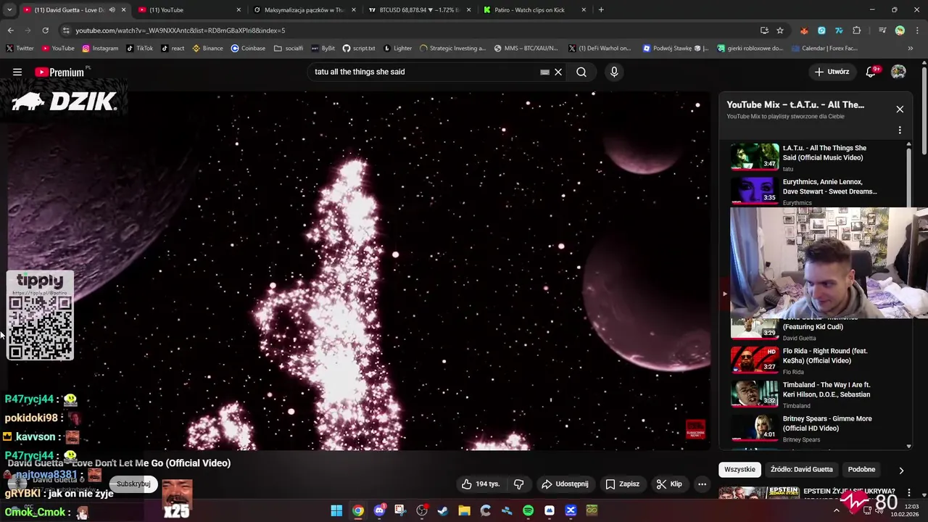This screenshot has height=522, width=928.
Task: Open the Binance bookmark
Action: (207, 49)
